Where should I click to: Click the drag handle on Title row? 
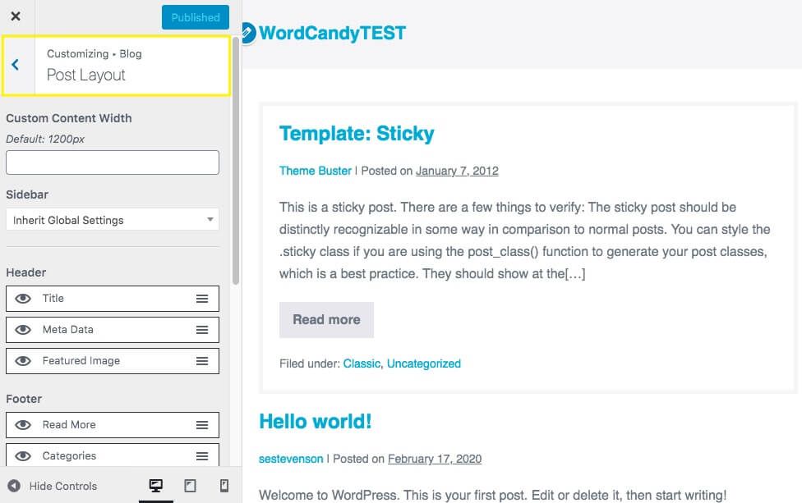(202, 299)
